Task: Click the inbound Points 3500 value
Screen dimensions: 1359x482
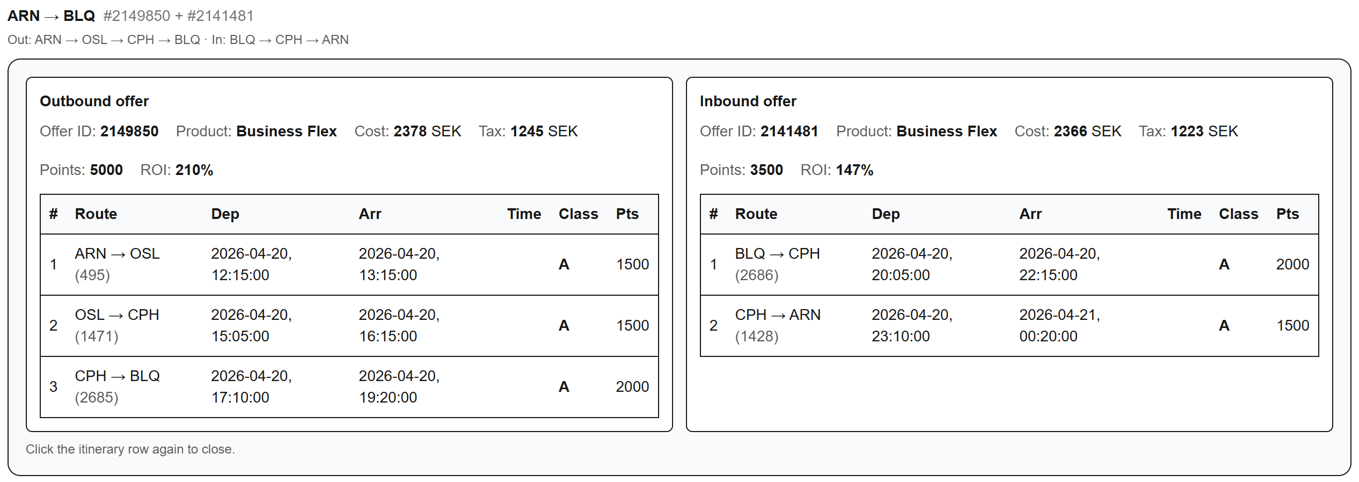Action: tap(766, 170)
